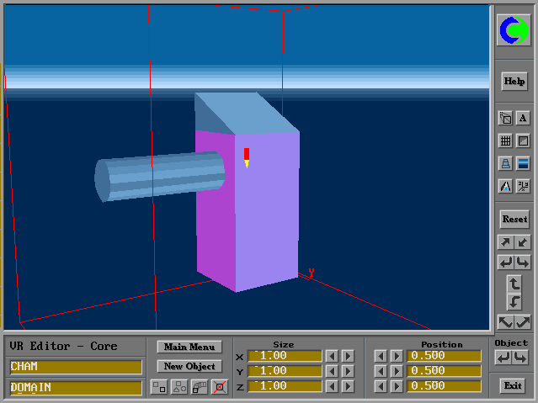This screenshot has width=538, height=403.
Task: Click the Position X value field
Action: 444,356
